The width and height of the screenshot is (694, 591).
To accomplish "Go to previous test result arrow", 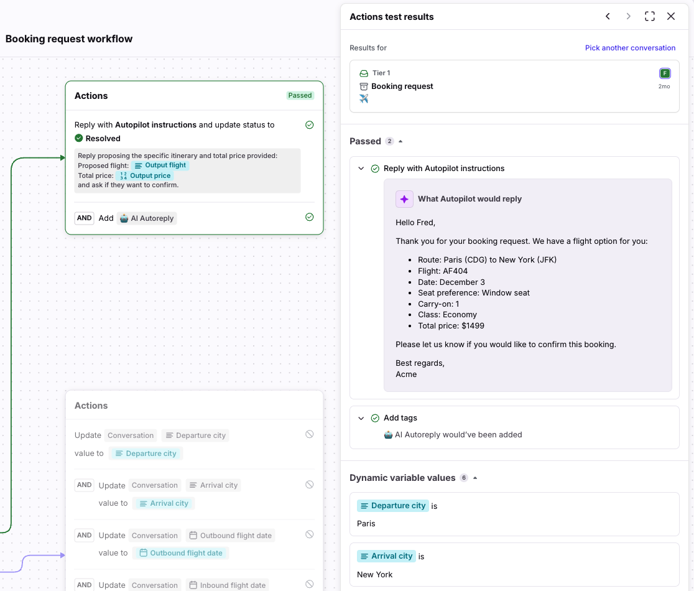I will [608, 17].
